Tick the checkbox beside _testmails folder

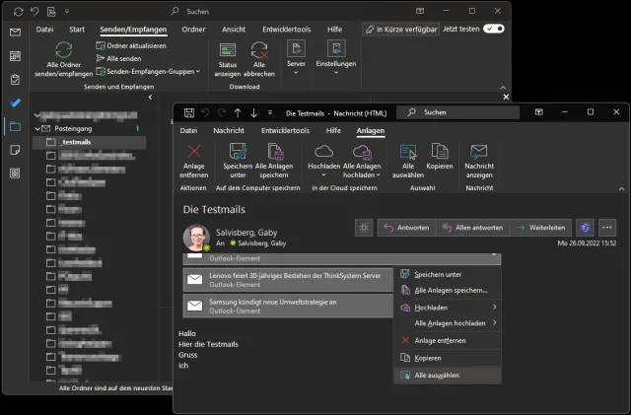(51, 142)
